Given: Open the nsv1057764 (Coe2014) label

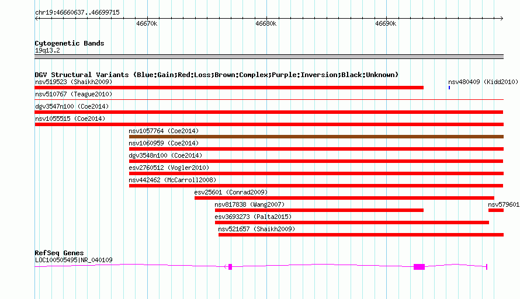Looking at the screenshot, I should [x=164, y=131].
